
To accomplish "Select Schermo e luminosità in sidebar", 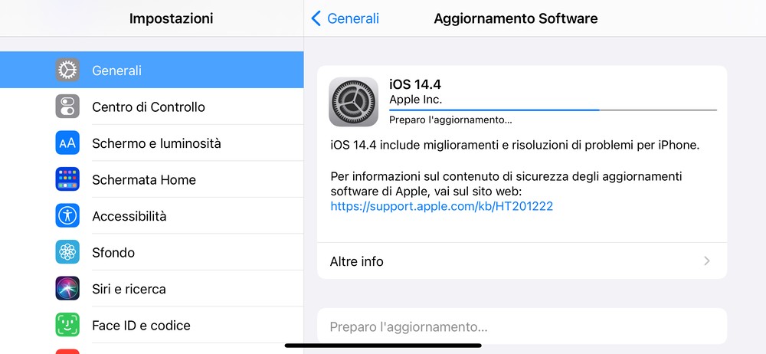I will tap(156, 143).
